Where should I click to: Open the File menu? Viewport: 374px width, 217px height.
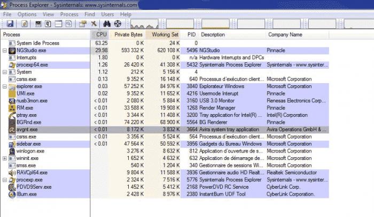[x=7, y=14]
